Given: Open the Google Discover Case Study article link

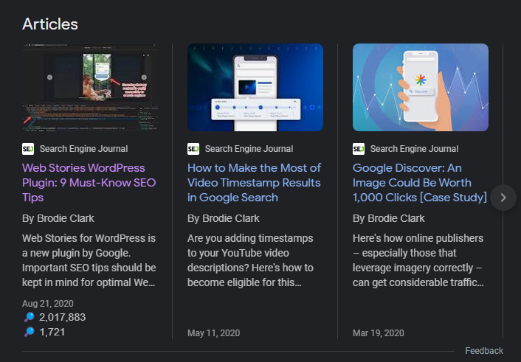Looking at the screenshot, I should [420, 183].
